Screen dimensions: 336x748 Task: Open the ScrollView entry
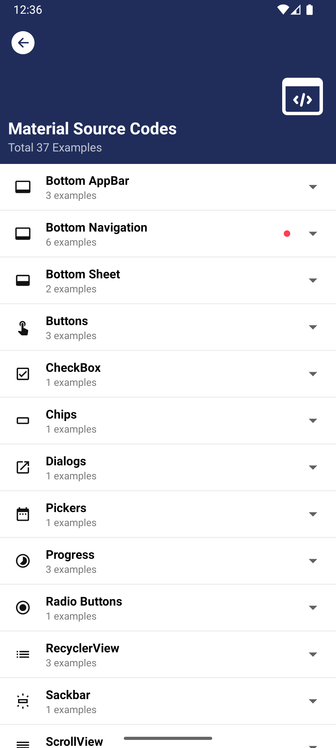[168, 737]
